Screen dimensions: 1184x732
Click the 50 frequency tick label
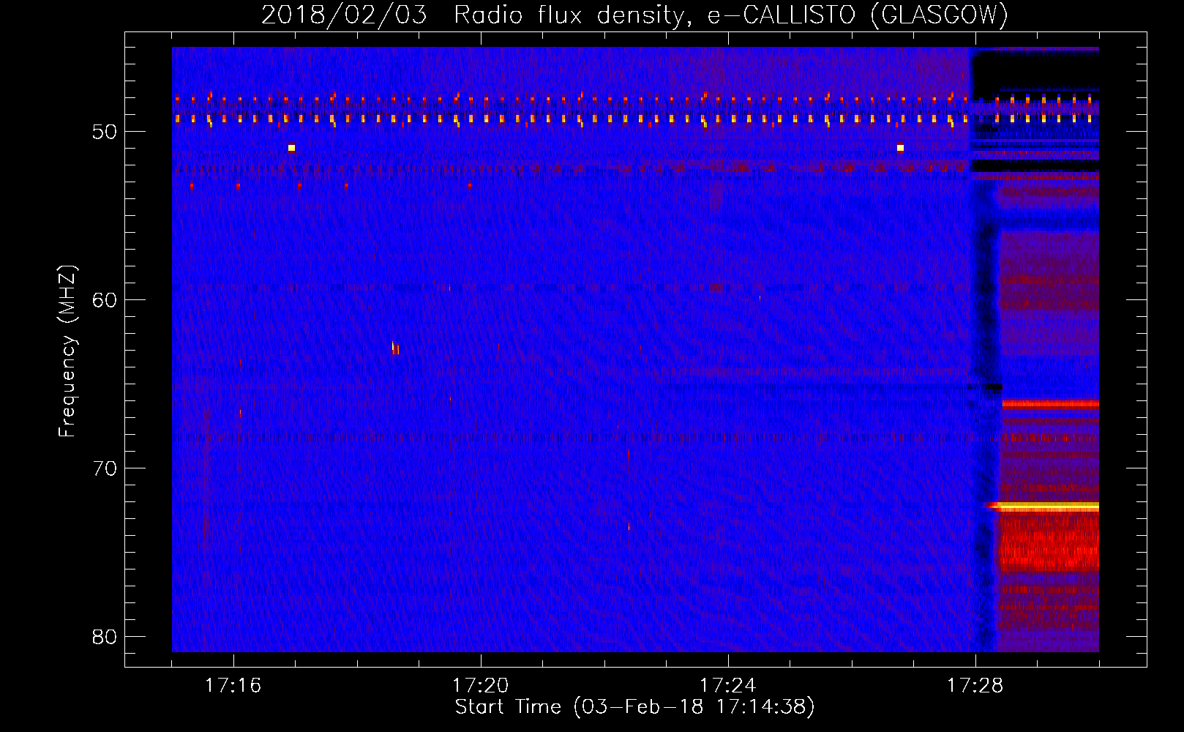click(x=105, y=132)
